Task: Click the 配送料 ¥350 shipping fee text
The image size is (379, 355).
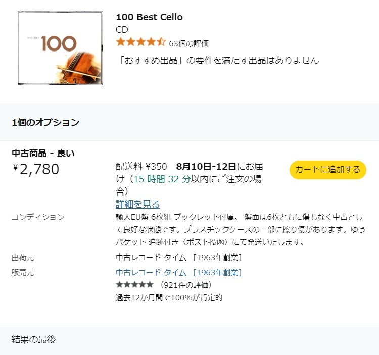Action: 141,166
